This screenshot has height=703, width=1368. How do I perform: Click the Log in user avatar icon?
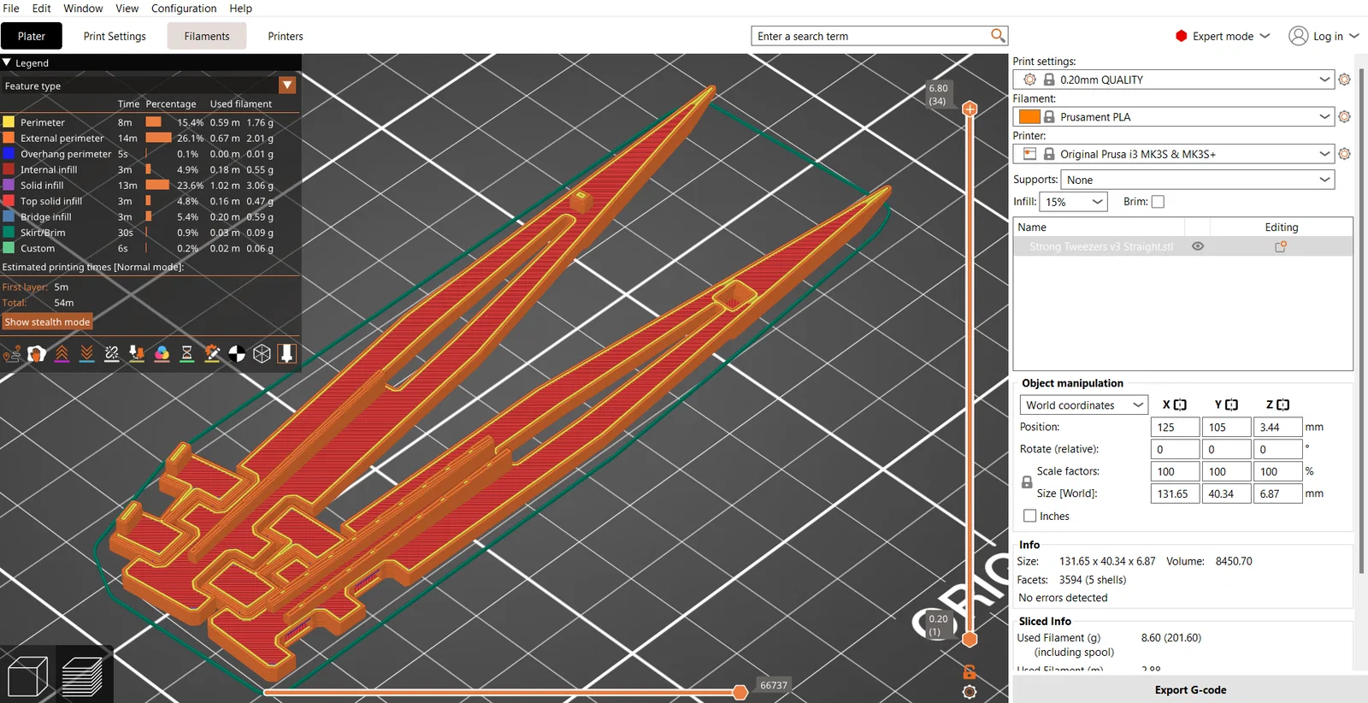[1298, 36]
